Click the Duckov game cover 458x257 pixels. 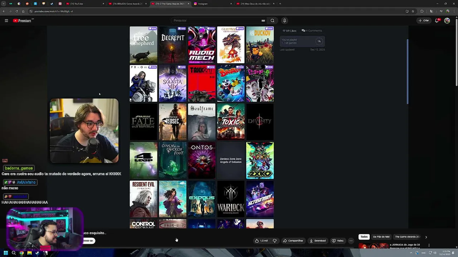click(260, 45)
